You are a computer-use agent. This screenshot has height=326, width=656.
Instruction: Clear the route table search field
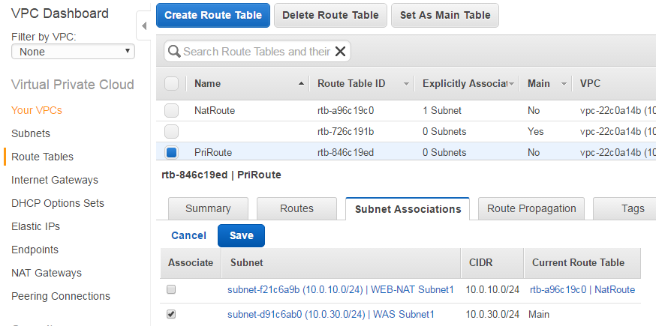(340, 51)
